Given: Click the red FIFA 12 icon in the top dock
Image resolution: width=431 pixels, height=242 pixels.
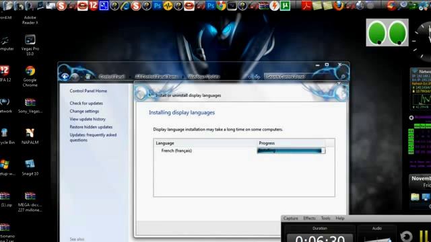Looking at the screenshot, I should pos(93,5).
